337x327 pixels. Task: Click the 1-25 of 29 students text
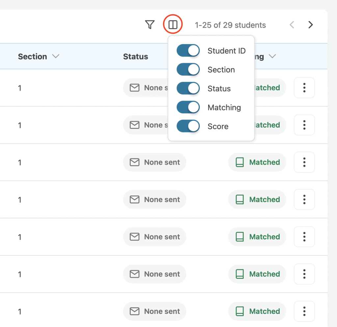(230, 25)
